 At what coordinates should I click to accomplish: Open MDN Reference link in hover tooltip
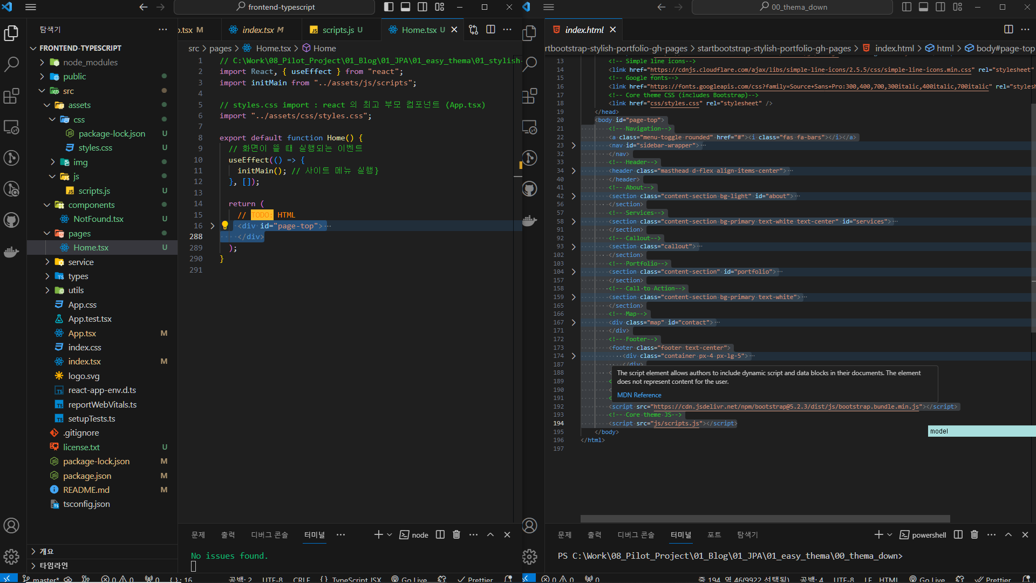point(639,395)
